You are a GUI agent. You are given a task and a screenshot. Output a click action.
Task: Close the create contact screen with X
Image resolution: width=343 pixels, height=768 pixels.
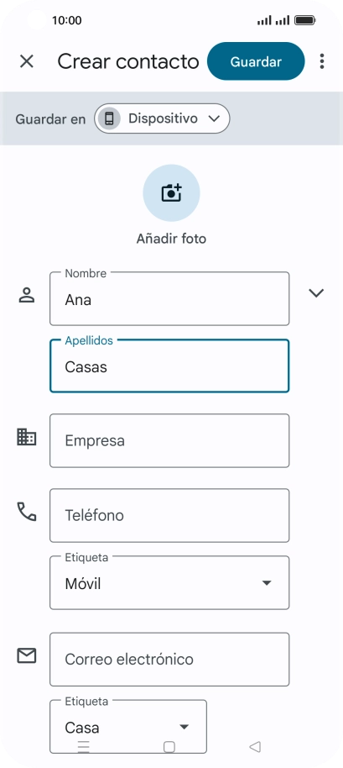pyautogui.click(x=26, y=61)
